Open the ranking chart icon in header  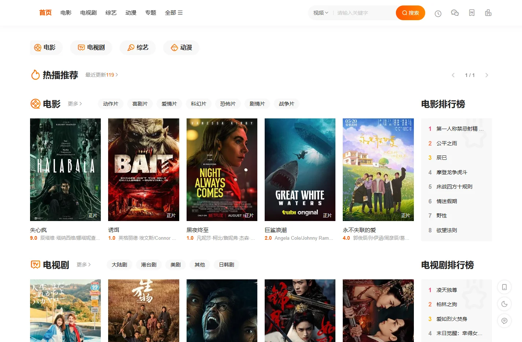coord(488,13)
